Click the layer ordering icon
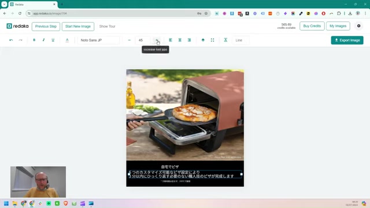The height and width of the screenshot is (208, 370). coord(203,40)
